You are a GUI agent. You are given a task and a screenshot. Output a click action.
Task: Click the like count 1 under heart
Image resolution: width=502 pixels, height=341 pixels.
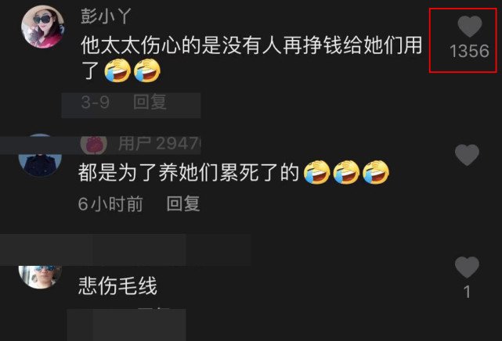(467, 292)
